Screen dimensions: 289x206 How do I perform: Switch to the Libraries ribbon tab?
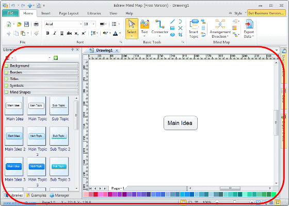[x=94, y=13]
